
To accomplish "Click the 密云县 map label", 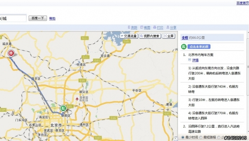I will [105, 56].
